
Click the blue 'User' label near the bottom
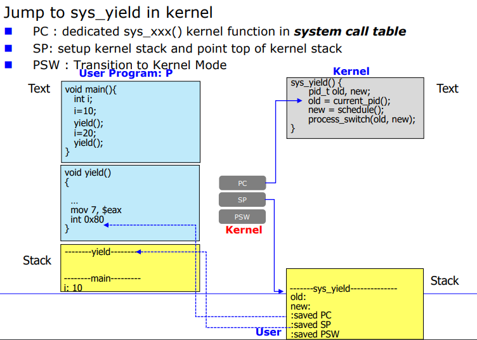[268, 332]
